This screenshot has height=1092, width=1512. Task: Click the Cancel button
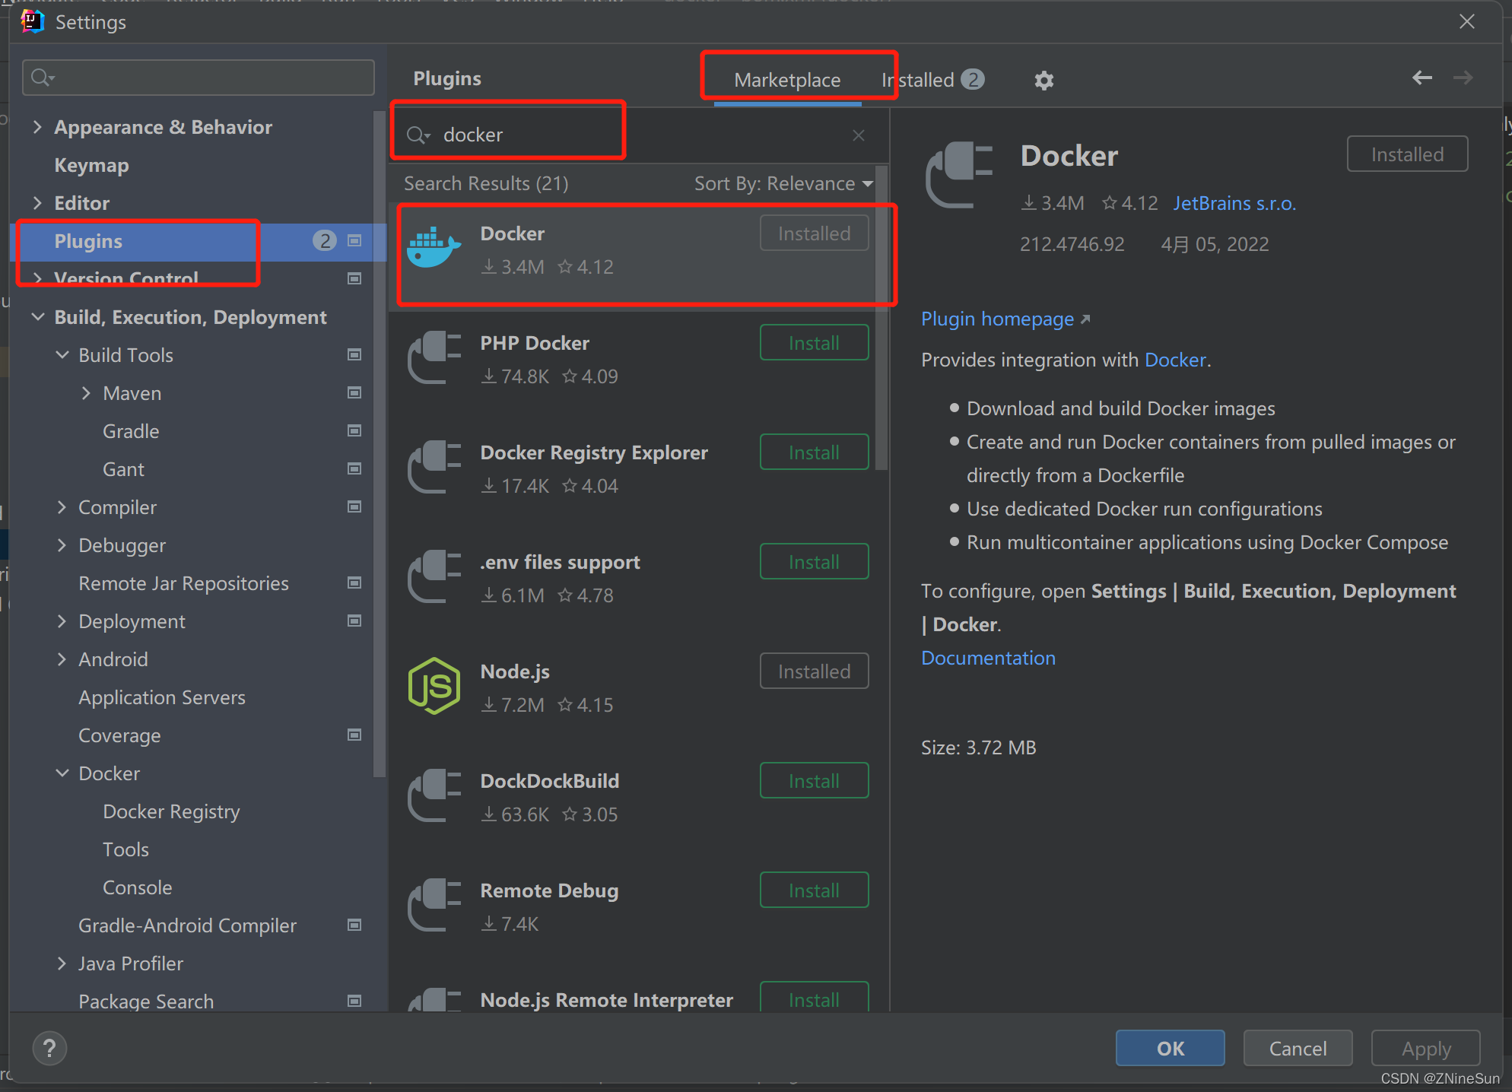click(x=1298, y=1049)
